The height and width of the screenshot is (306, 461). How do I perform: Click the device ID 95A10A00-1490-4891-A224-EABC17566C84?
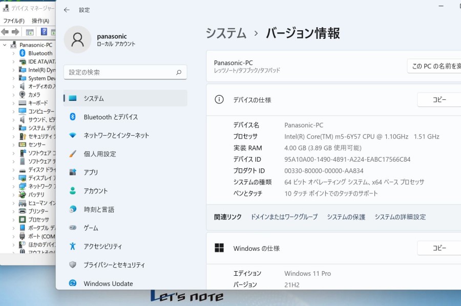347,160
